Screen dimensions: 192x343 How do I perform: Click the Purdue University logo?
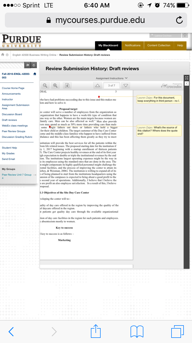22,41
